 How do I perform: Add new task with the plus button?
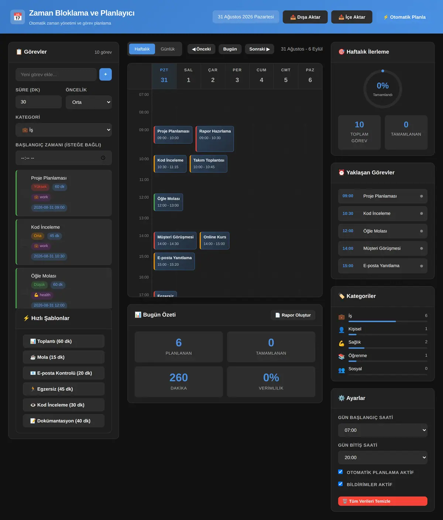tap(106, 75)
